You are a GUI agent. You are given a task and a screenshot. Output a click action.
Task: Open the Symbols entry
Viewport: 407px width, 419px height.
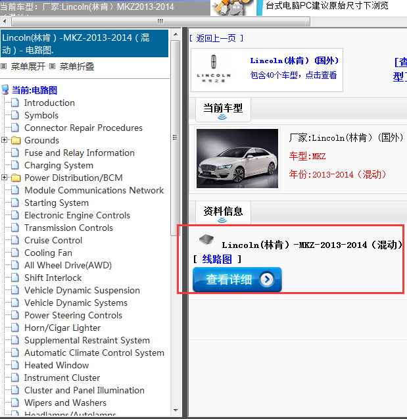pos(41,115)
